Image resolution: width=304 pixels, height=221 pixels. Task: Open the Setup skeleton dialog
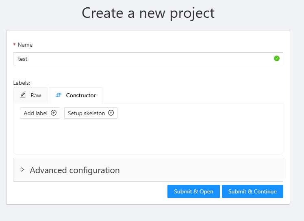click(91, 113)
